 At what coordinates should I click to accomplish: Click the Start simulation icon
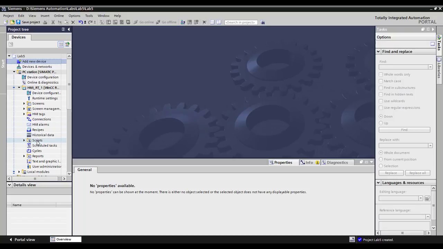(x=121, y=22)
